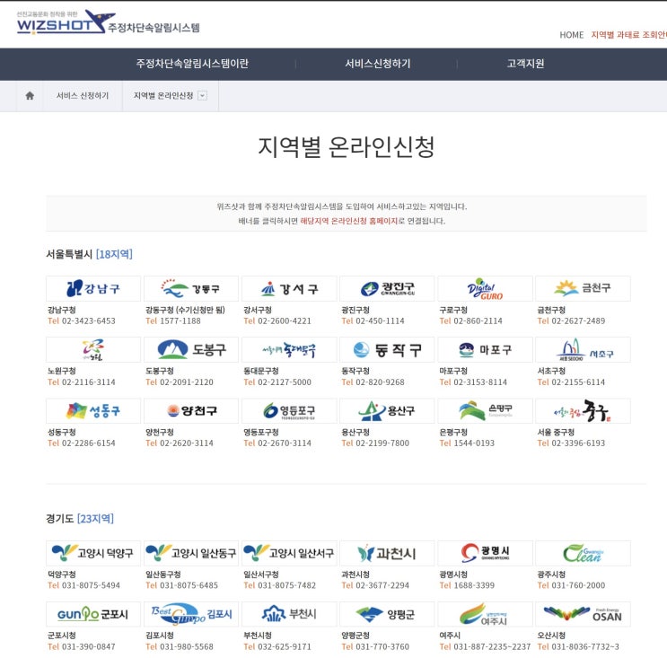Viewport: 667px width, 658px height.
Task: Click 오산시청 label
Action: 551,636
